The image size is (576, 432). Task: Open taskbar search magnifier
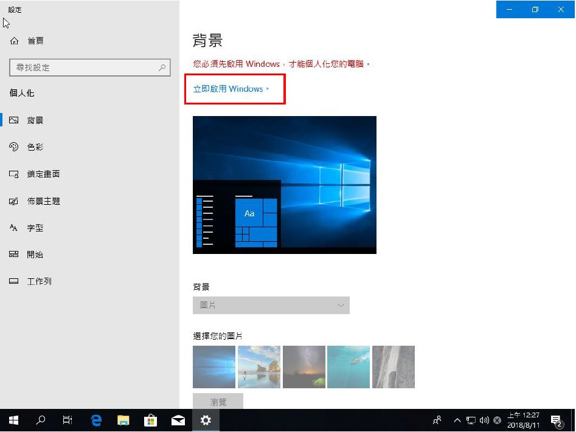tap(40, 420)
